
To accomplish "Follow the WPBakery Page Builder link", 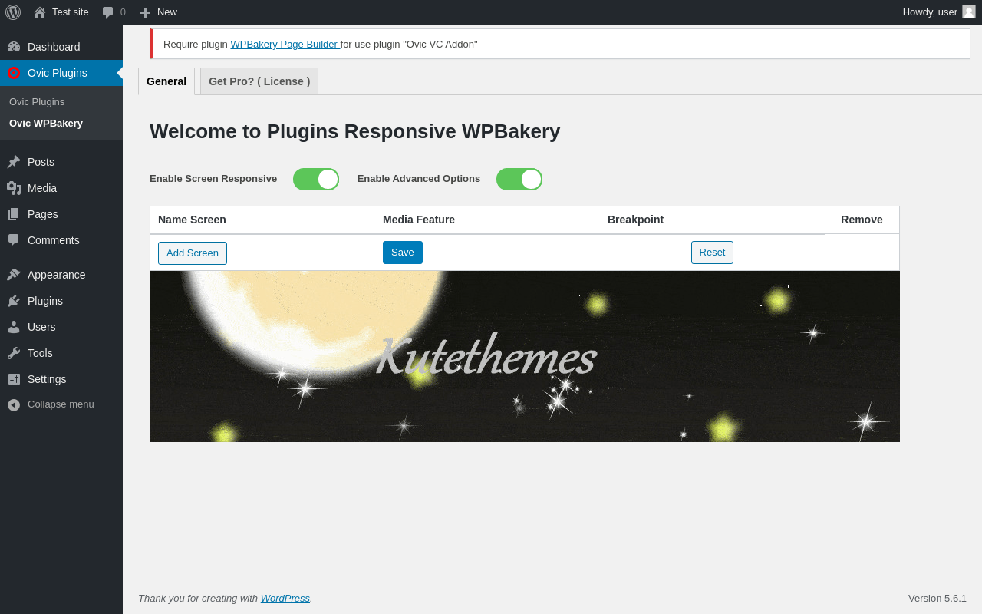I will (284, 44).
